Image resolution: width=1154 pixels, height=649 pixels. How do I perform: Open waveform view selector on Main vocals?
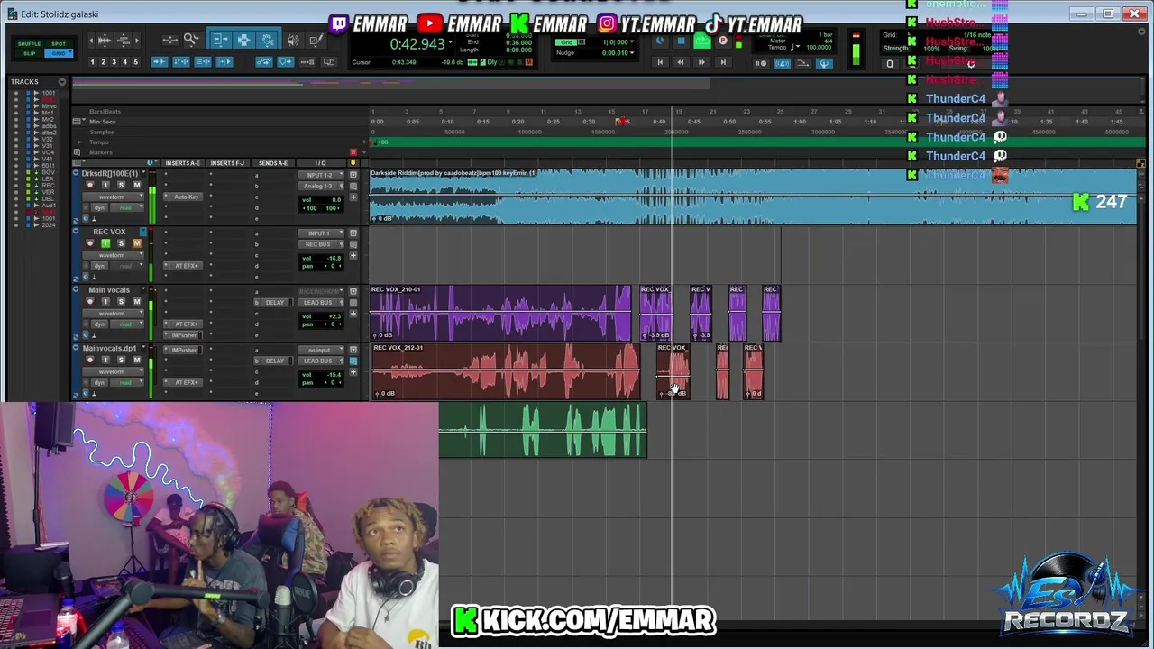coord(114,313)
